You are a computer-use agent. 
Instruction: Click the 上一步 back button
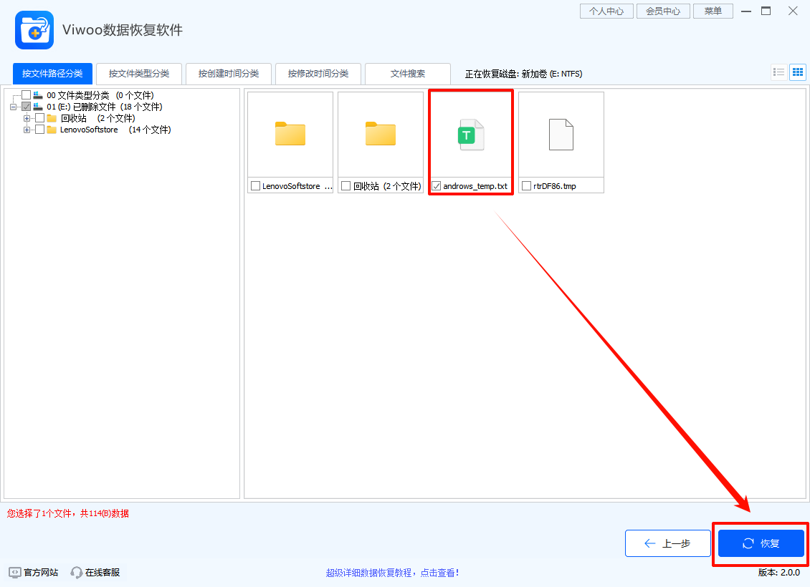(667, 543)
